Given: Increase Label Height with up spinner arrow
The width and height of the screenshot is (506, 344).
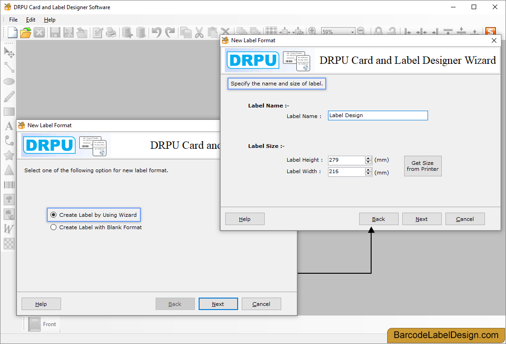Looking at the screenshot, I should [368, 158].
